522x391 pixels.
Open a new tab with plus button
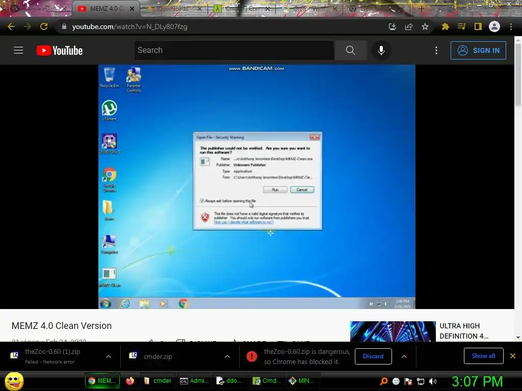[421, 9]
